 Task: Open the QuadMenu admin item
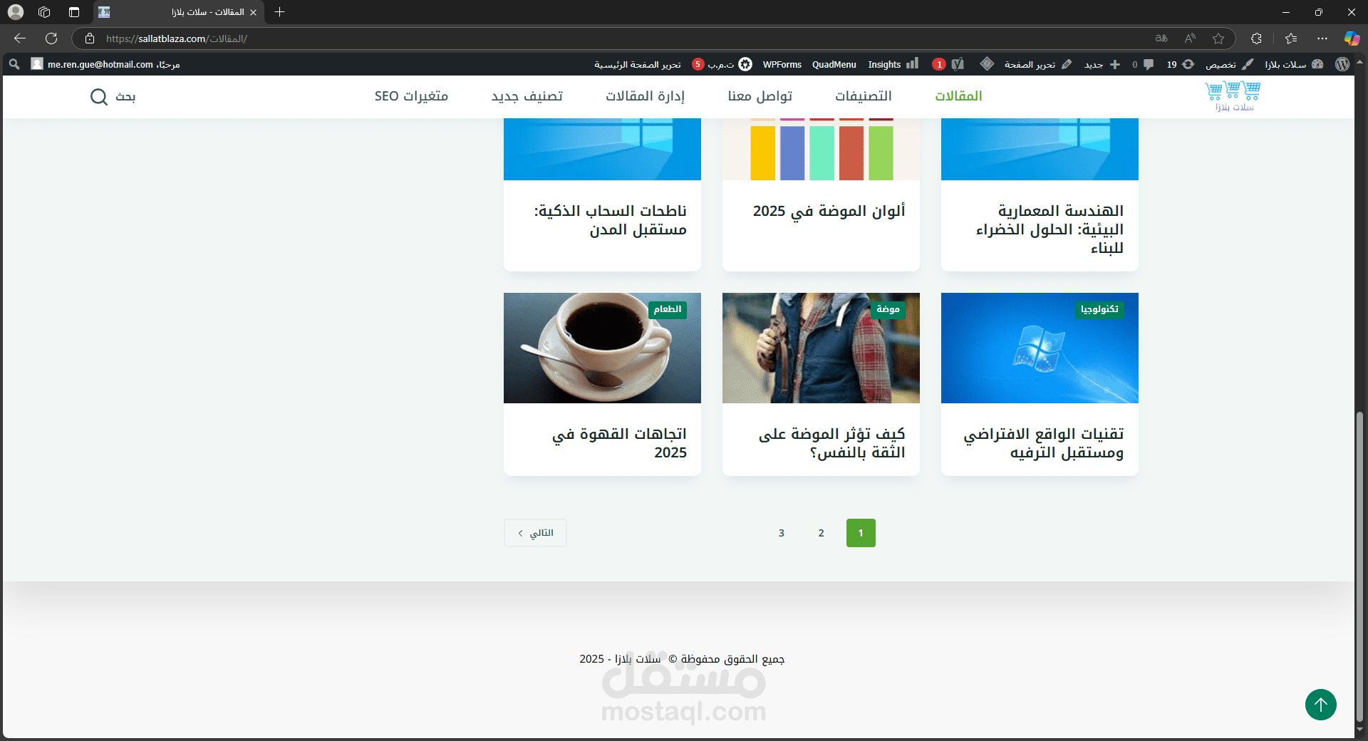click(834, 64)
